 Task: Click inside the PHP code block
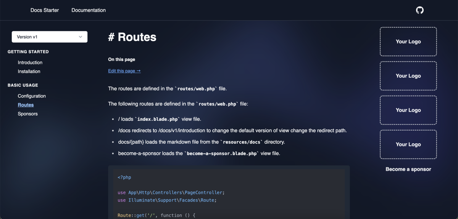click(x=229, y=192)
